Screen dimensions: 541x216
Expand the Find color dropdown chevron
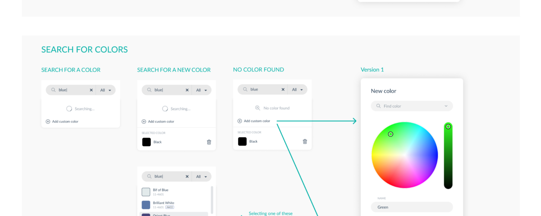click(x=446, y=106)
